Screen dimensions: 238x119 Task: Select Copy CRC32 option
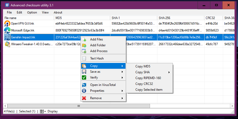144,84
